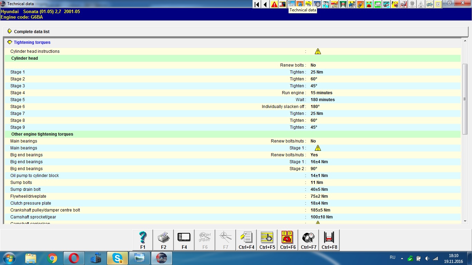Open the Ctrl+F7 tyre and gauge button
Screen dimensions: 472x265
(309, 239)
